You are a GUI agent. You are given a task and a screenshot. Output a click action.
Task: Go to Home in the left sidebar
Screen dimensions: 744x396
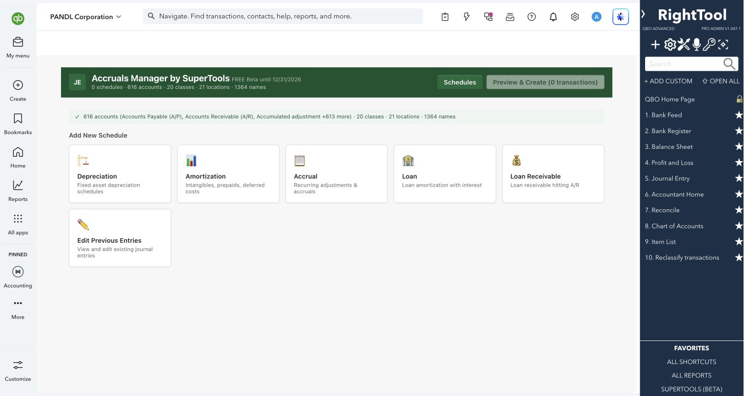(x=18, y=158)
